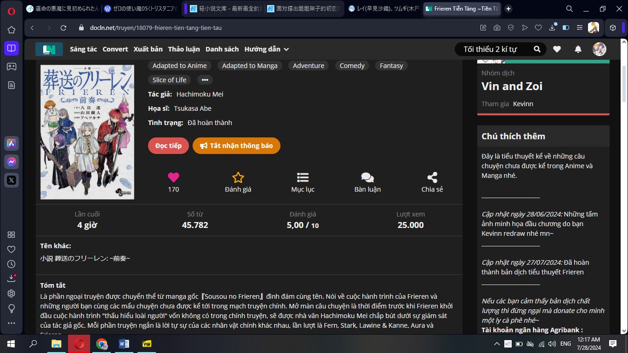This screenshot has width=628, height=353.
Task: Expand more genre tags ellipsis
Action: click(205, 80)
